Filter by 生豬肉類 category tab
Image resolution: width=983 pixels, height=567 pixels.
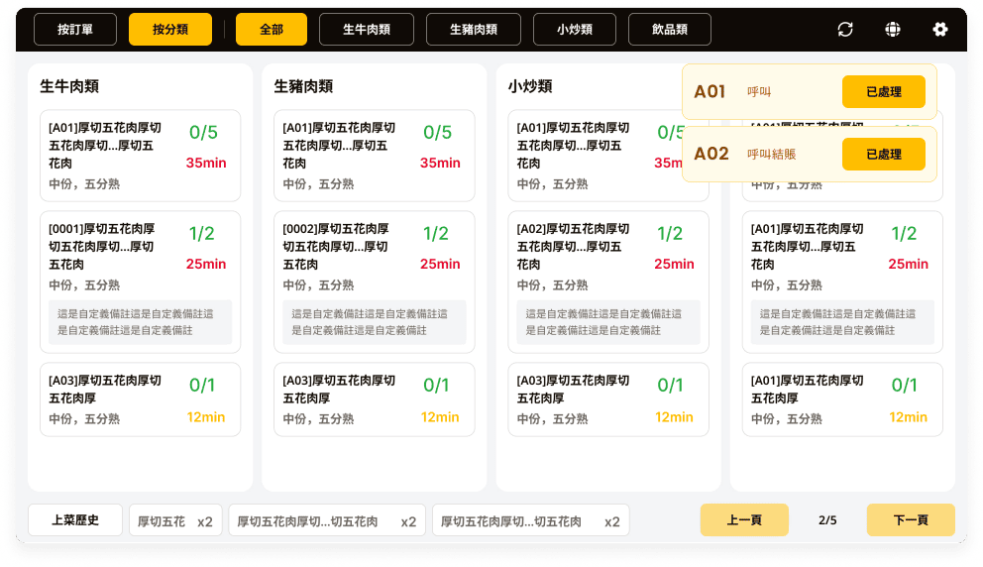tap(474, 30)
